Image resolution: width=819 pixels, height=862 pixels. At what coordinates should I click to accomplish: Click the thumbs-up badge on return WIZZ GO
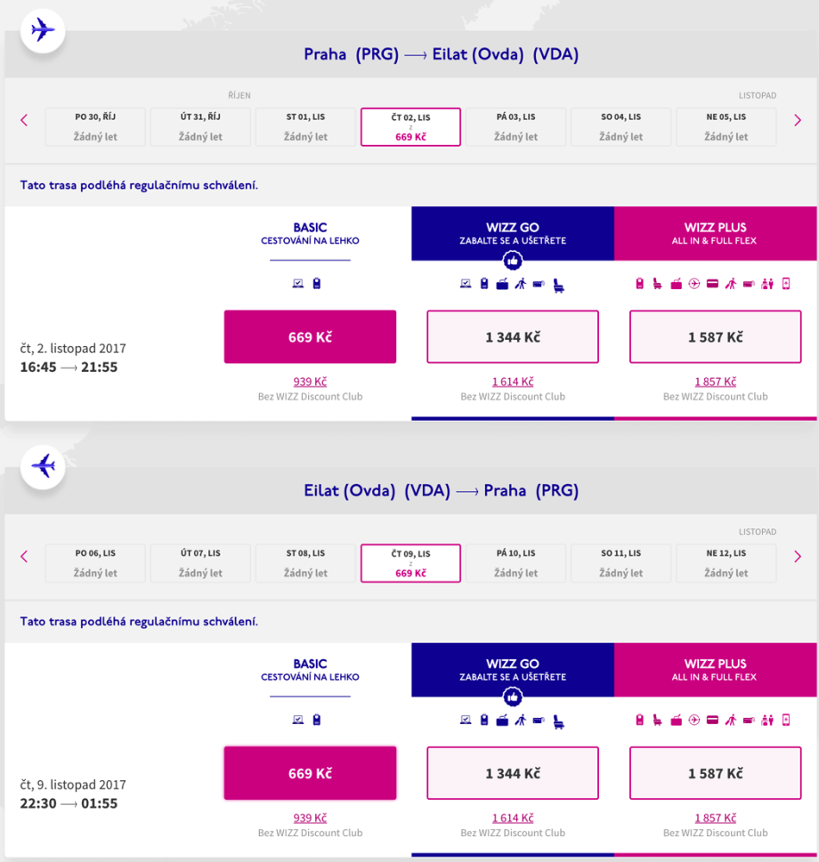(x=513, y=697)
